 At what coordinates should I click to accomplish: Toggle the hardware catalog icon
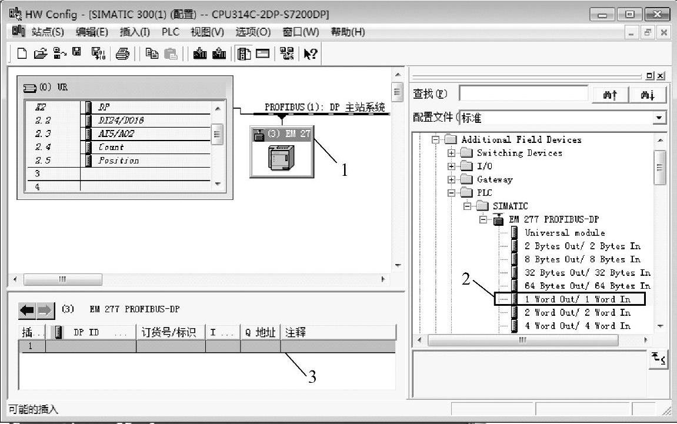tap(244, 54)
